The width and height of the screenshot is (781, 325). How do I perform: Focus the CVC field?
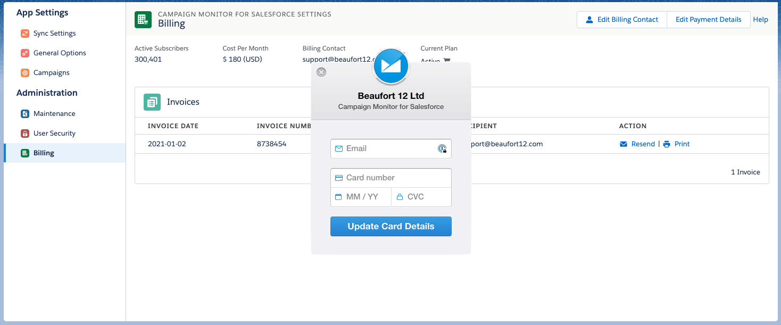(421, 197)
